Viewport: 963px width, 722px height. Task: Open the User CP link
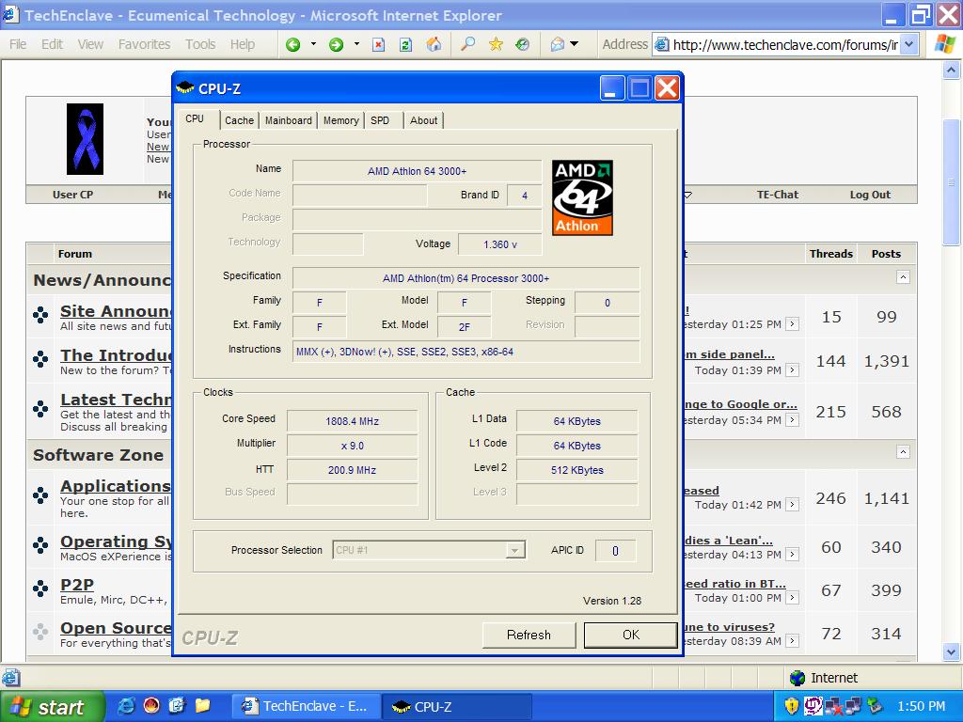coord(73,195)
